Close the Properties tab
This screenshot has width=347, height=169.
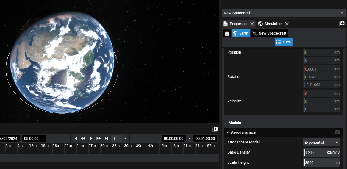(x=252, y=24)
